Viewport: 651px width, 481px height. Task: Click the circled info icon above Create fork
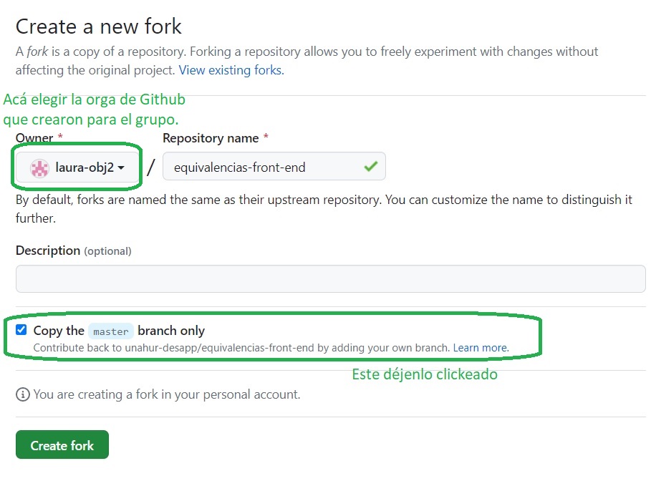[x=21, y=394]
